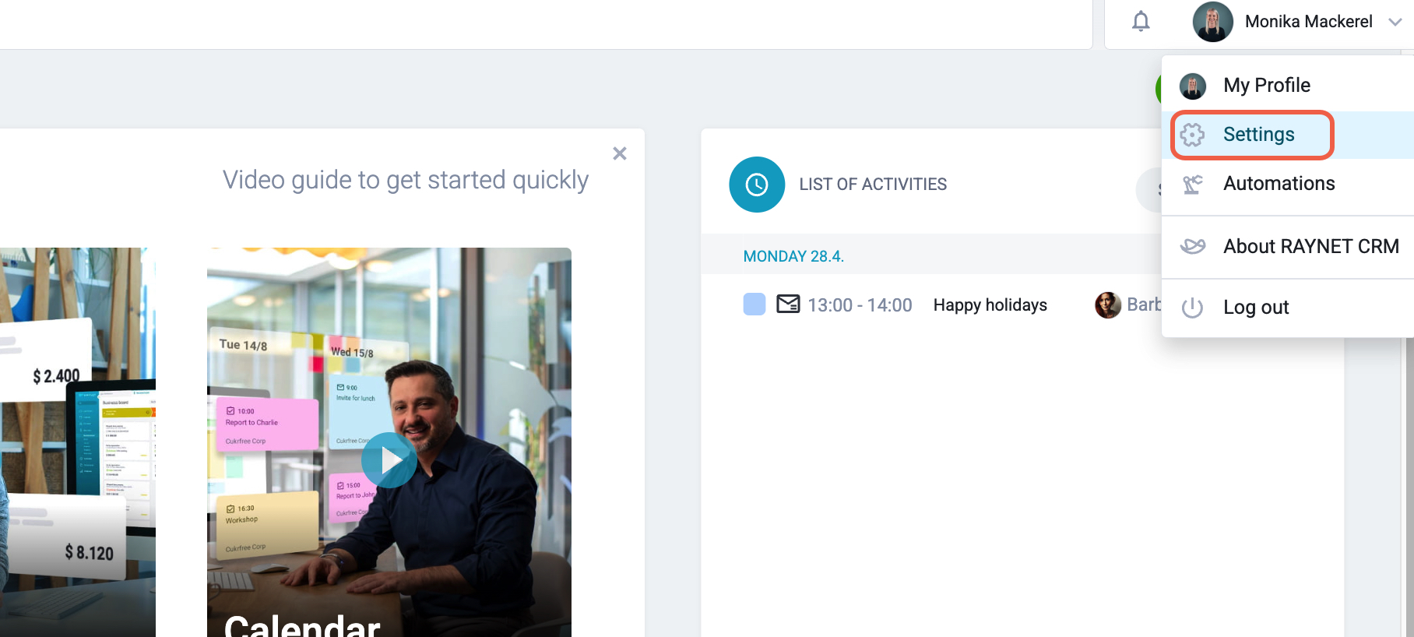The height and width of the screenshot is (637, 1414).
Task: Open My Profile from the menu
Action: (x=1288, y=85)
